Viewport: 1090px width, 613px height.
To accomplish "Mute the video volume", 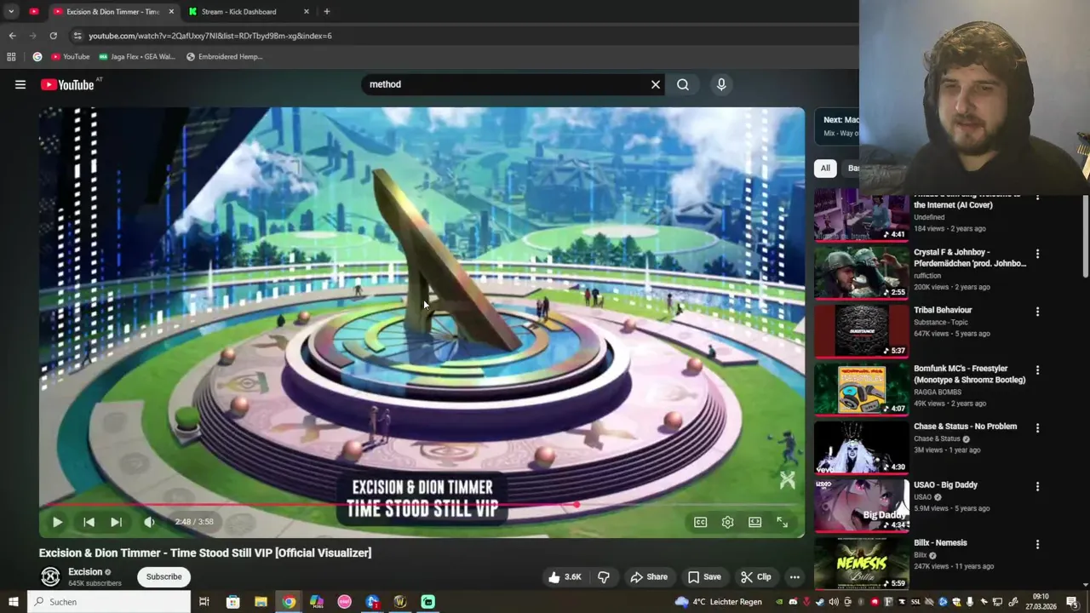I will coord(149,522).
